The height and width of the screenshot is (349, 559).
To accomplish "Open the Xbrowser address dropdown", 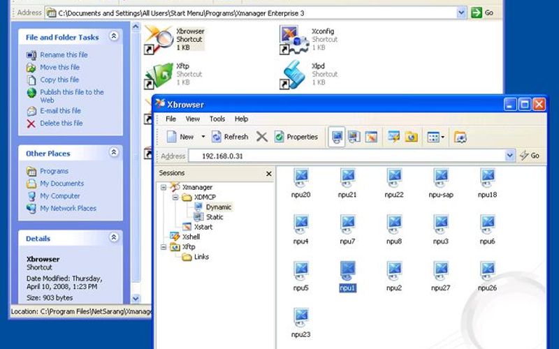I will click(510, 156).
